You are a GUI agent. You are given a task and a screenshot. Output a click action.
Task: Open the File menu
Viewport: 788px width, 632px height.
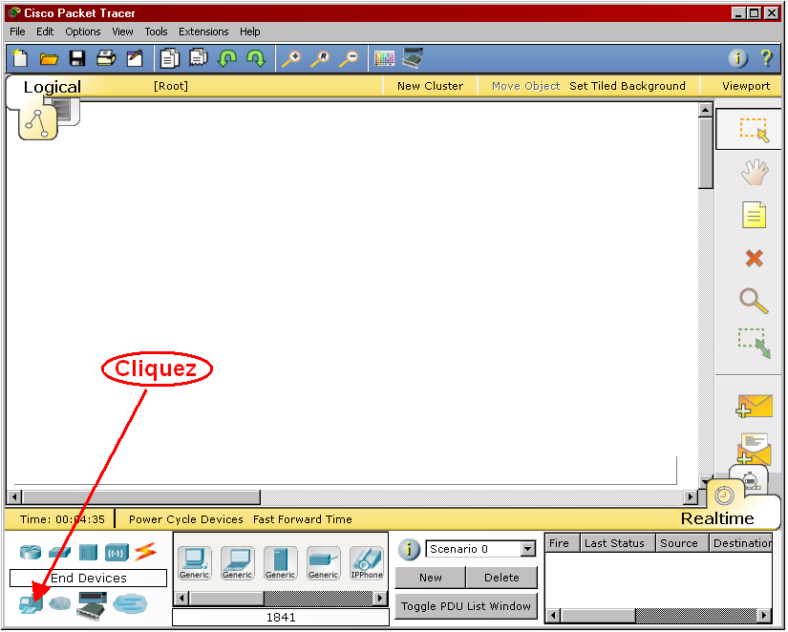point(17,32)
